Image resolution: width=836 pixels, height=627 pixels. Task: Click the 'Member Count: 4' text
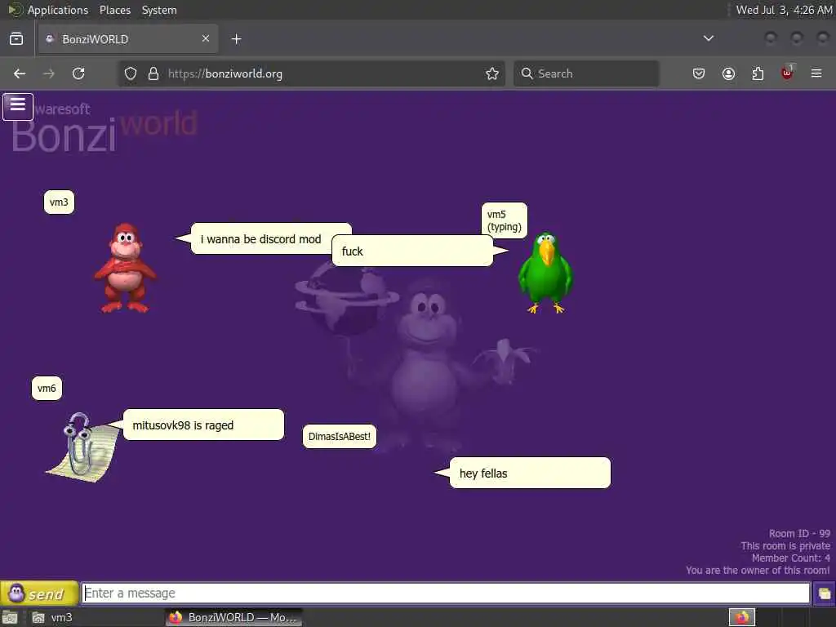pos(790,558)
